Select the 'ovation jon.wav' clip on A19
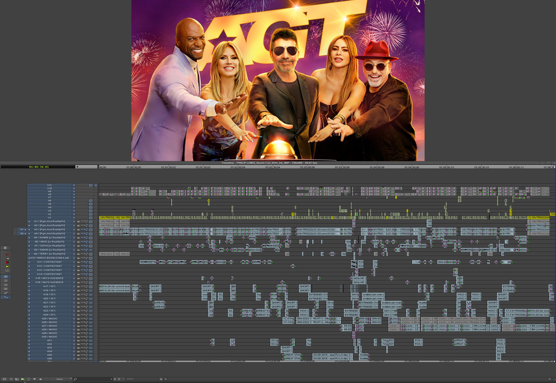Image resolution: width=556 pixels, height=383 pixels. click(373, 295)
